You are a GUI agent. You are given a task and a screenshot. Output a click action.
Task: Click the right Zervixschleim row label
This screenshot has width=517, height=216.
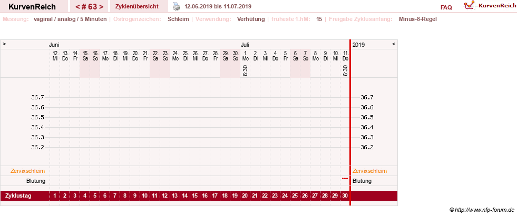click(369, 171)
